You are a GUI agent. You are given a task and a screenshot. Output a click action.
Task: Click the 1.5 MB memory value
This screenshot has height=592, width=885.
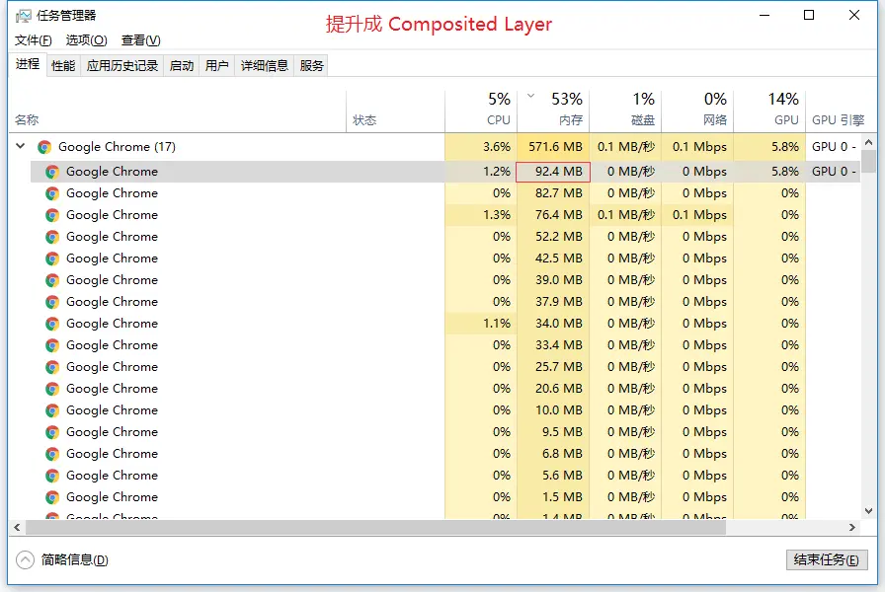point(562,497)
